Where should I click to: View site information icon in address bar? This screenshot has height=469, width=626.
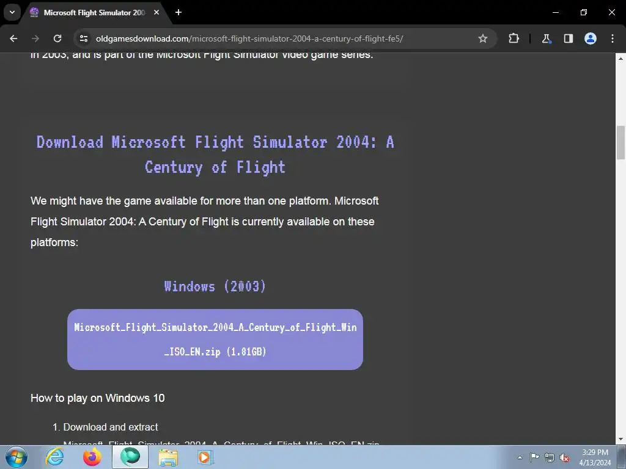tap(83, 38)
